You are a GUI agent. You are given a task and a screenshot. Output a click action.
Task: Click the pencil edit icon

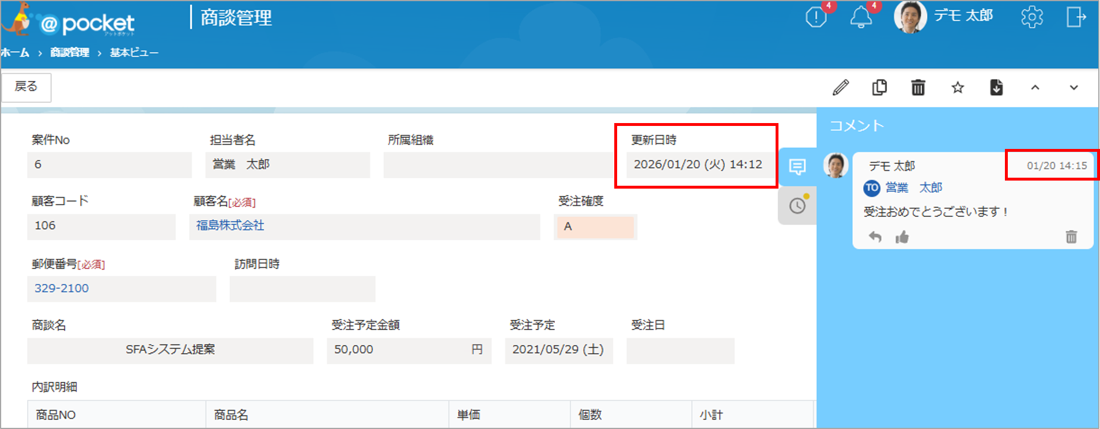point(841,87)
